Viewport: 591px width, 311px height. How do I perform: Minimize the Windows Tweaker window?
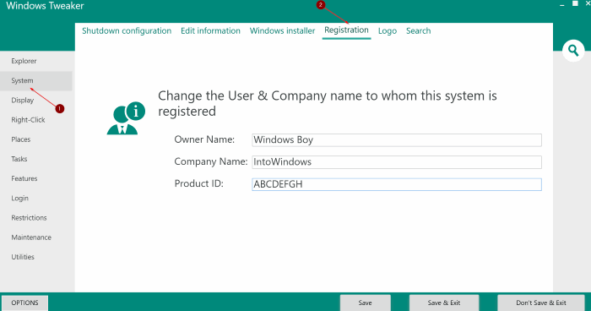562,4
